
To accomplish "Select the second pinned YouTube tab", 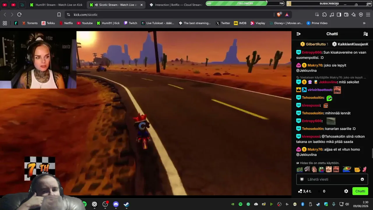I will coord(13,5).
